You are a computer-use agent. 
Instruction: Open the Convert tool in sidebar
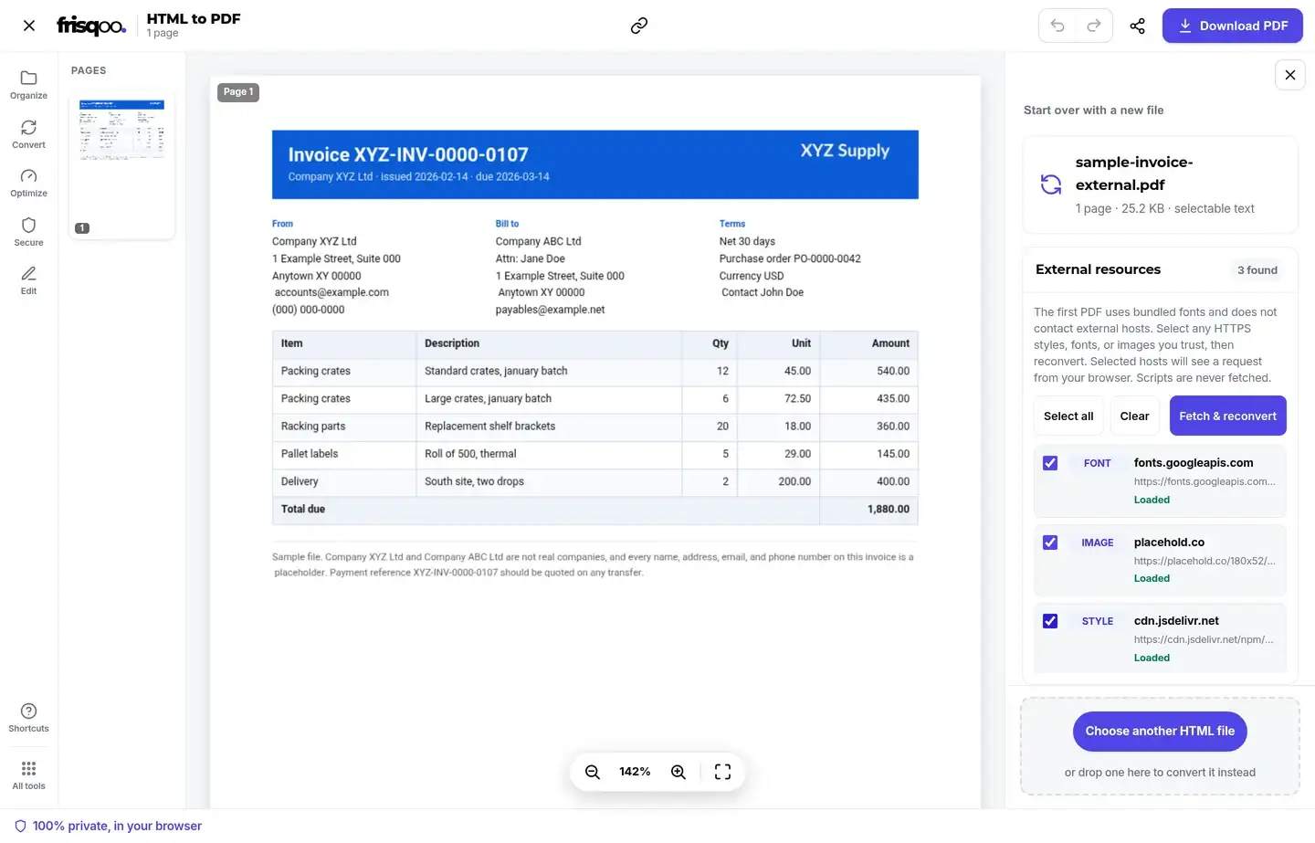pos(28,133)
